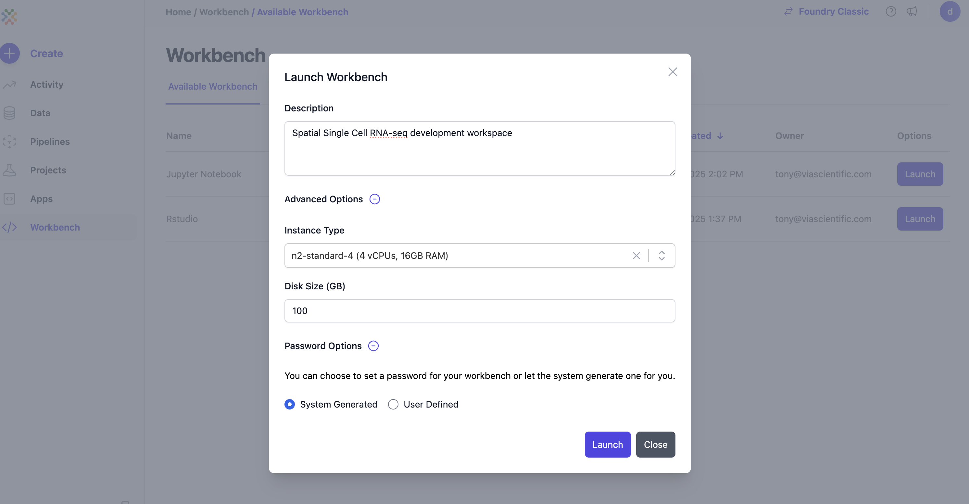Viewport: 969px width, 504px height.
Task: Open Foundry Classic link
Action: point(834,11)
